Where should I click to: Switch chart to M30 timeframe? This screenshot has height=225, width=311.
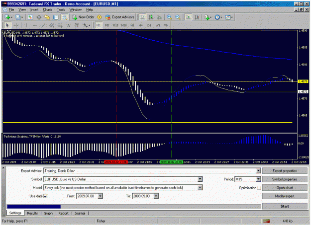(x=124, y=25)
